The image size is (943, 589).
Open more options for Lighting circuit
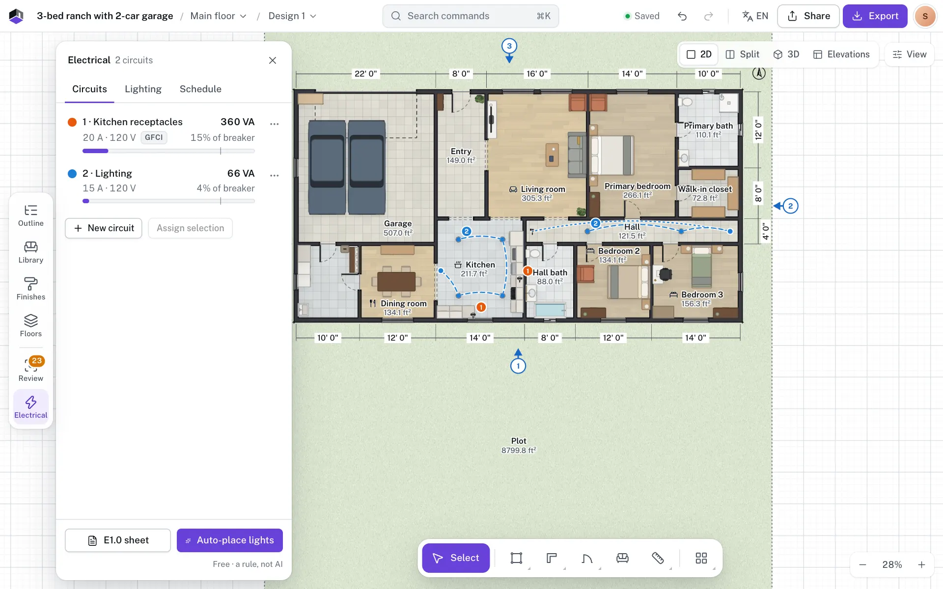[x=275, y=175]
